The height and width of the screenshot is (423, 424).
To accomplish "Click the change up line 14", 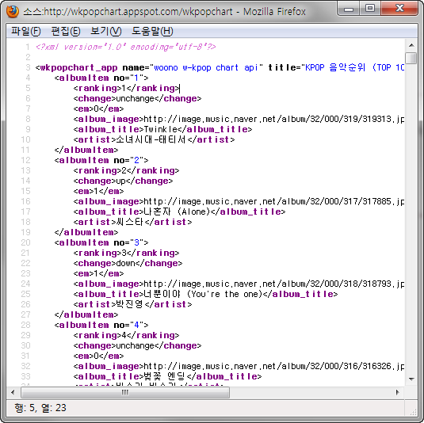I will 123,181.
